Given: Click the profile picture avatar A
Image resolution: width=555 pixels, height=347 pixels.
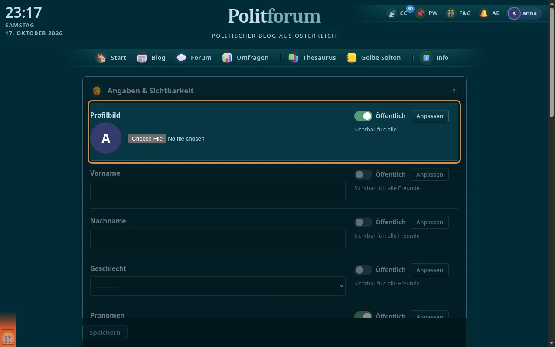Looking at the screenshot, I should pyautogui.click(x=106, y=138).
